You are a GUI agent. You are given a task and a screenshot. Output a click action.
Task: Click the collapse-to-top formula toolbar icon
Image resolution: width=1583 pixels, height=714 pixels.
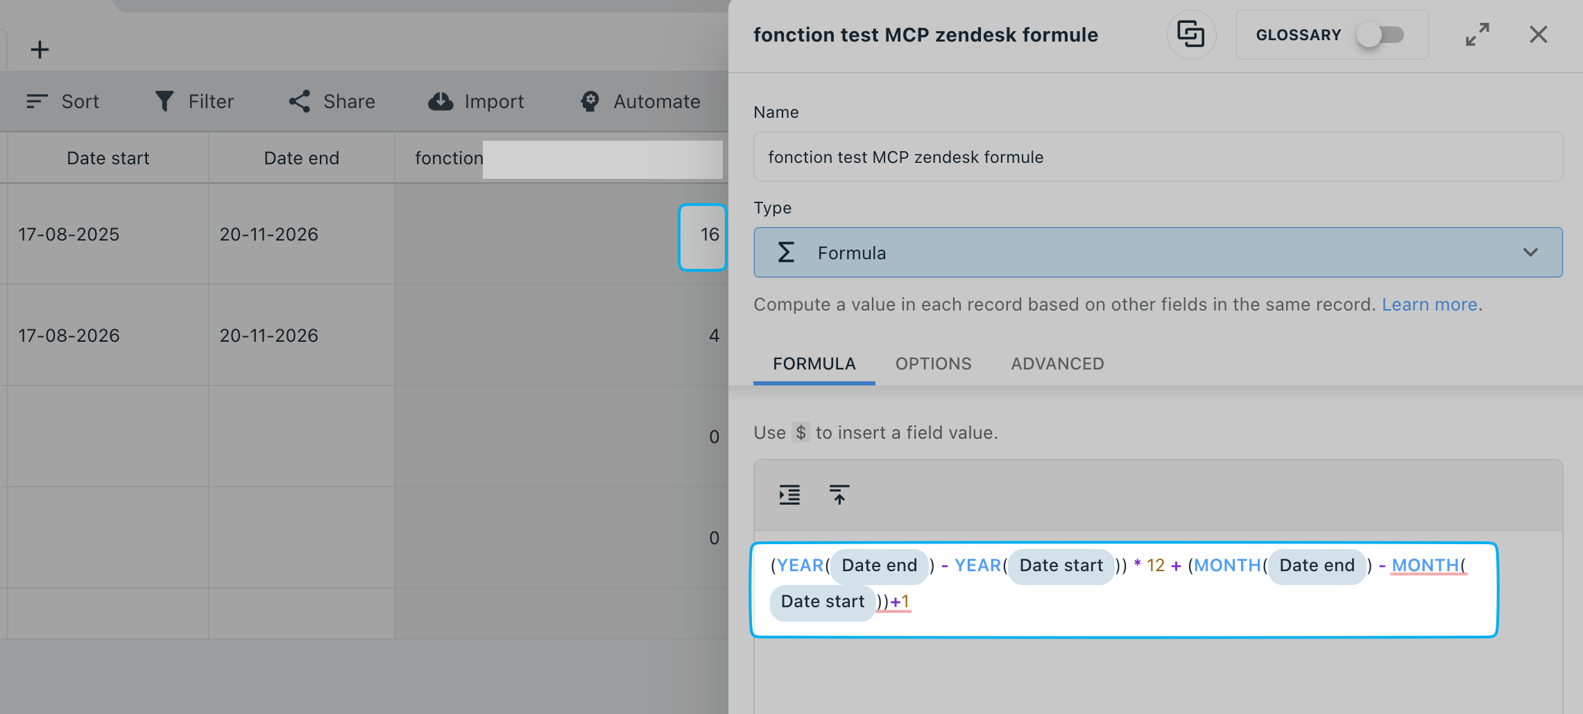(x=839, y=494)
